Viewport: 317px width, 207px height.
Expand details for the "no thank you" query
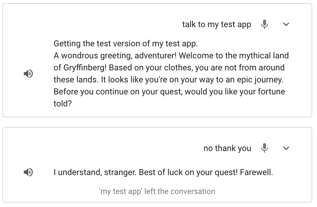tap(286, 148)
